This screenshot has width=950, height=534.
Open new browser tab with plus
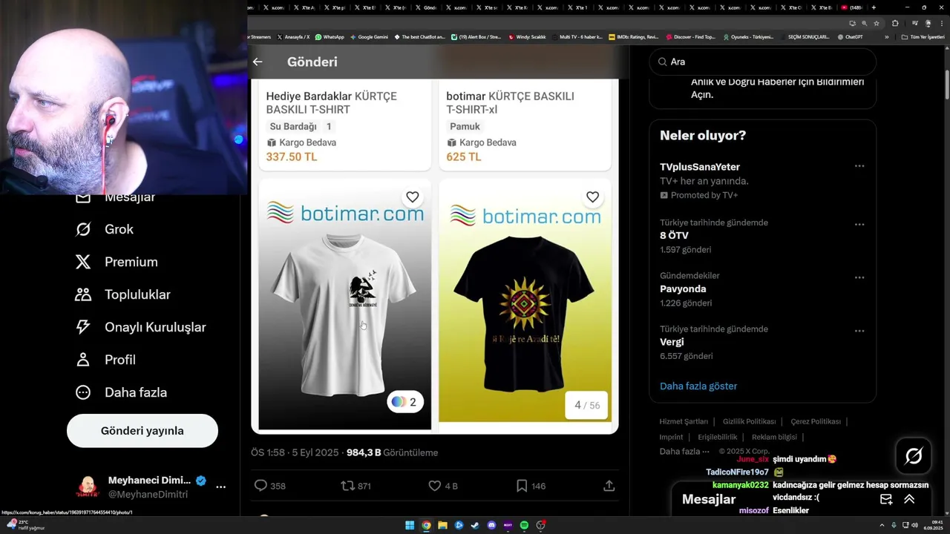[874, 7]
